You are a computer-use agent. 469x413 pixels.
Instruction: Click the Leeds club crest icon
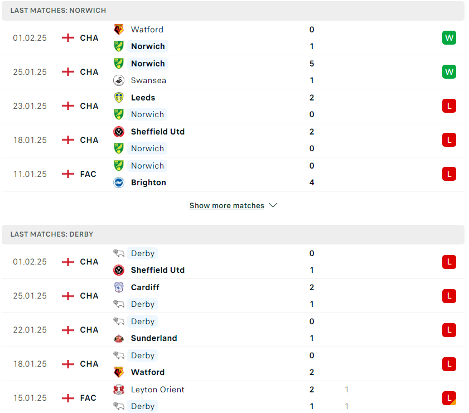119,98
